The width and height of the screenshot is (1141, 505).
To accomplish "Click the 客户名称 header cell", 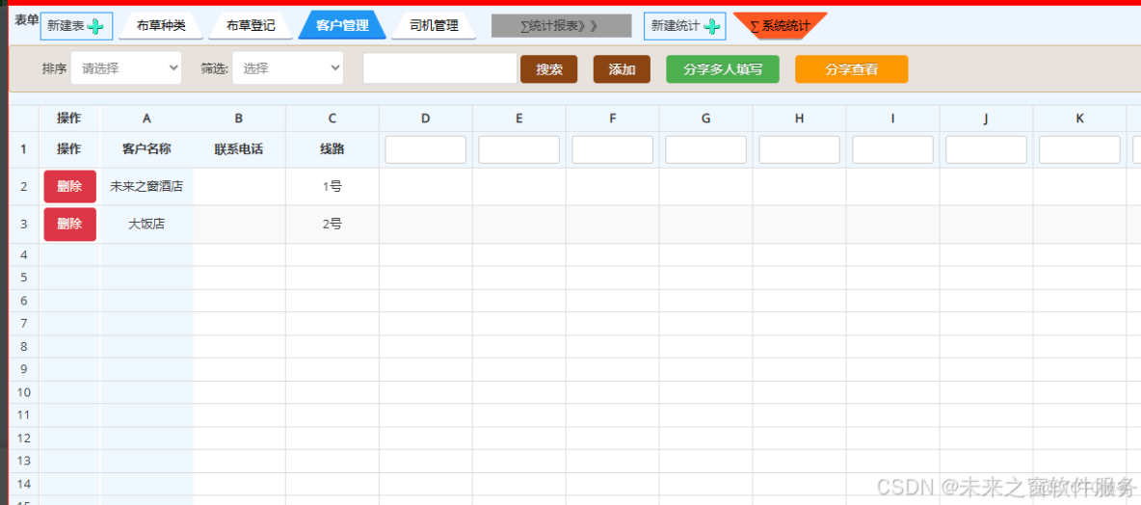I will (147, 149).
